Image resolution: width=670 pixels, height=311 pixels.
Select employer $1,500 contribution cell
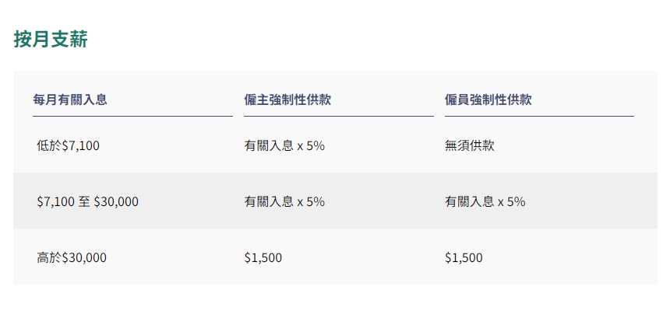click(263, 257)
